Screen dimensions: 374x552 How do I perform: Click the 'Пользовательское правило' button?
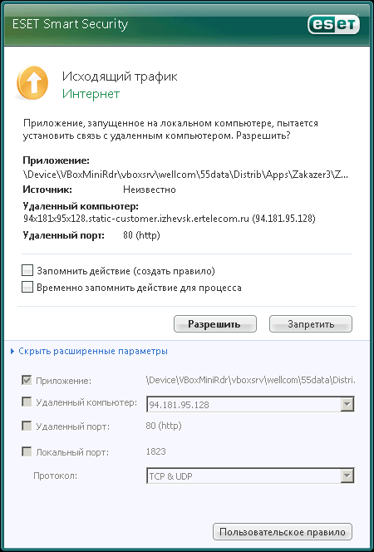point(283,531)
